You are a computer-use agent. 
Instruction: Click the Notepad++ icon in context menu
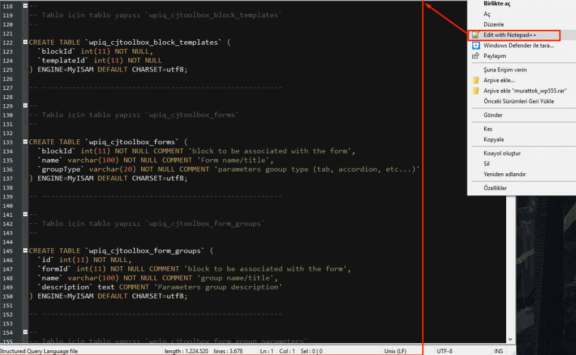[476, 35]
